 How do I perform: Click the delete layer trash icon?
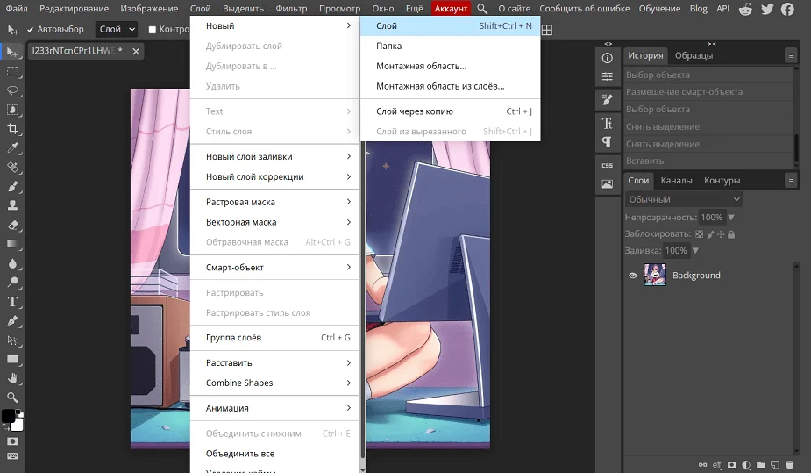pyautogui.click(x=789, y=464)
